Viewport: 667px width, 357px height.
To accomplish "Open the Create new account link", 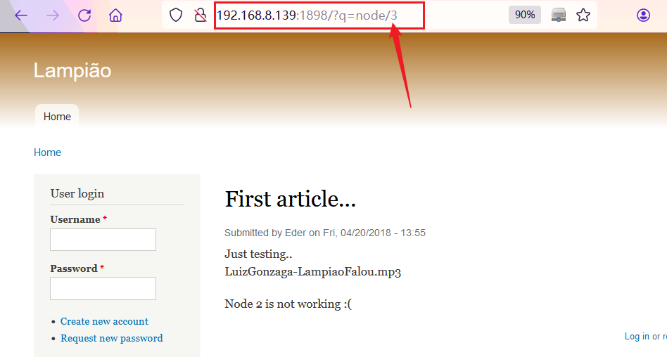I will click(x=104, y=321).
